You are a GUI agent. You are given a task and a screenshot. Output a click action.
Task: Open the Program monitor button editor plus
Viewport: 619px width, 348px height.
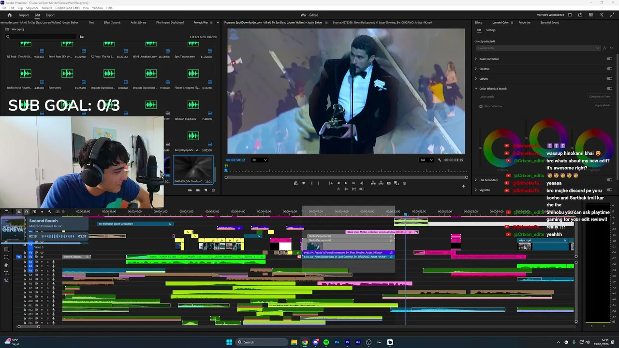463,186
